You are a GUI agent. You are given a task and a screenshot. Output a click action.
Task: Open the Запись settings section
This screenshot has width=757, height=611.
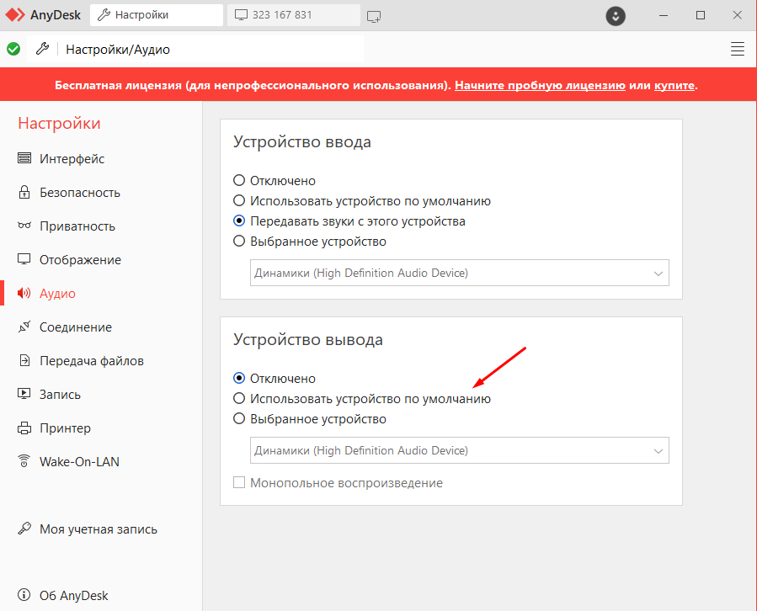tap(60, 395)
